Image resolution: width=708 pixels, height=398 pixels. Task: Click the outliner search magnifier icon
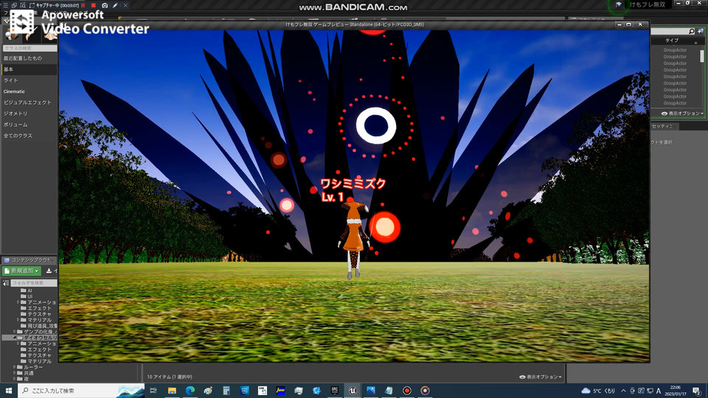691,31
